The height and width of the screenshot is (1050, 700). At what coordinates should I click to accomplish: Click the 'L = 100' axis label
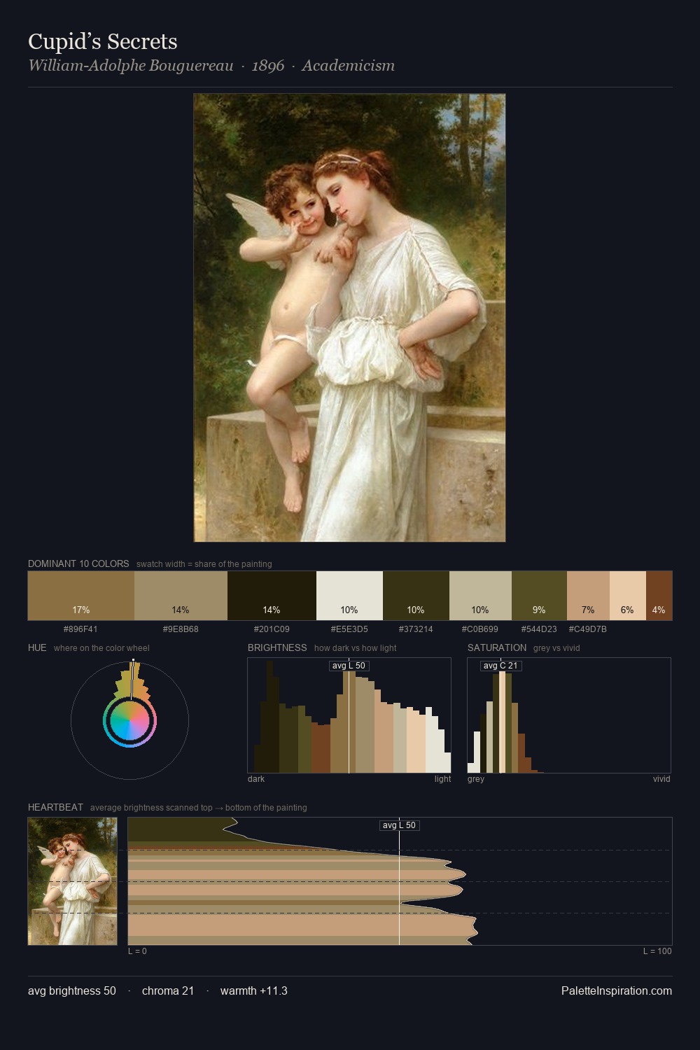pos(657,951)
